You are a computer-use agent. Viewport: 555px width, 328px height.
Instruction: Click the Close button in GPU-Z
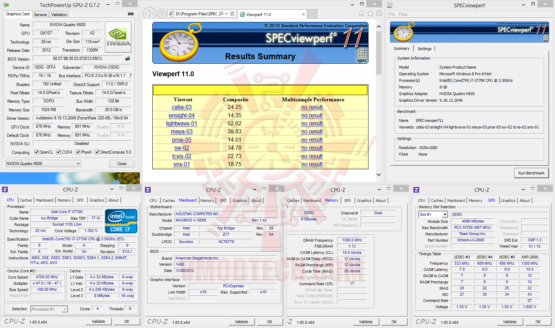(122, 164)
